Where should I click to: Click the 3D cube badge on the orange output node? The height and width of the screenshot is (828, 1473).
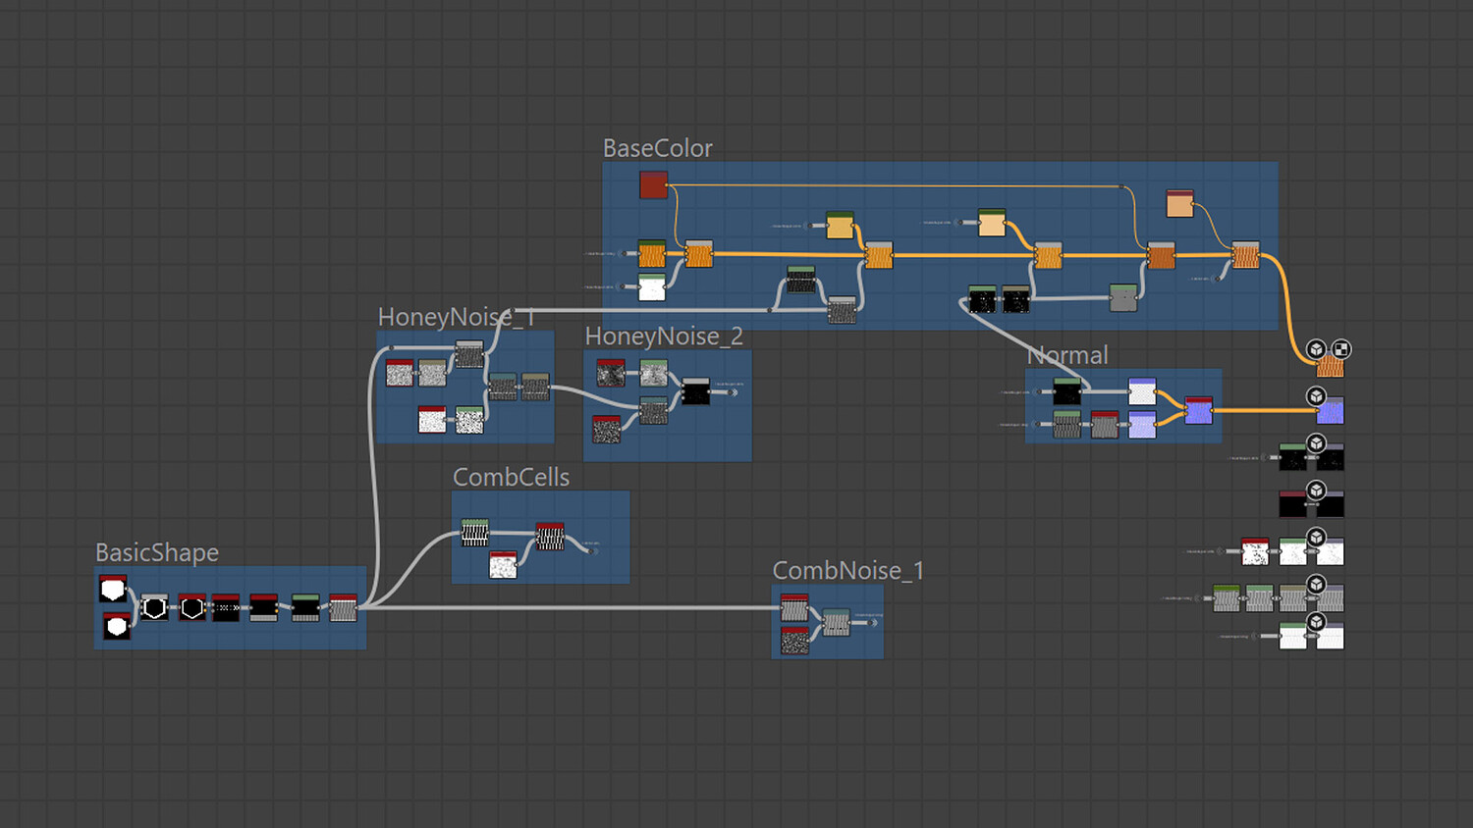1317,349
